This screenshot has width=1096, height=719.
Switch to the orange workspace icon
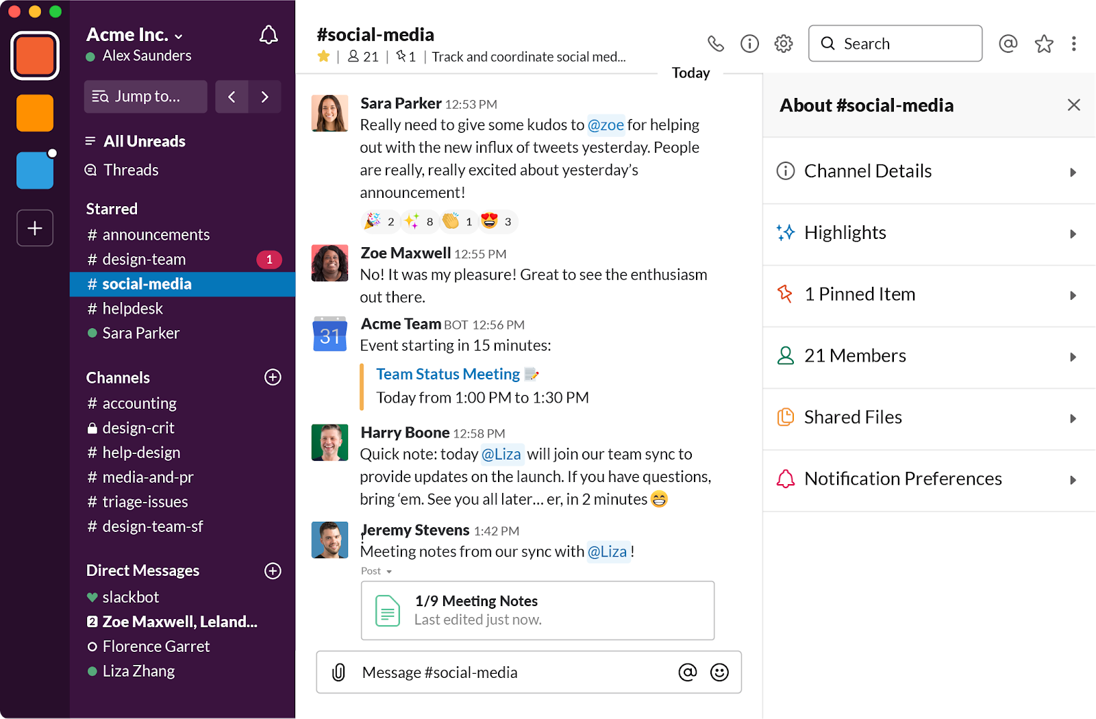(x=35, y=113)
